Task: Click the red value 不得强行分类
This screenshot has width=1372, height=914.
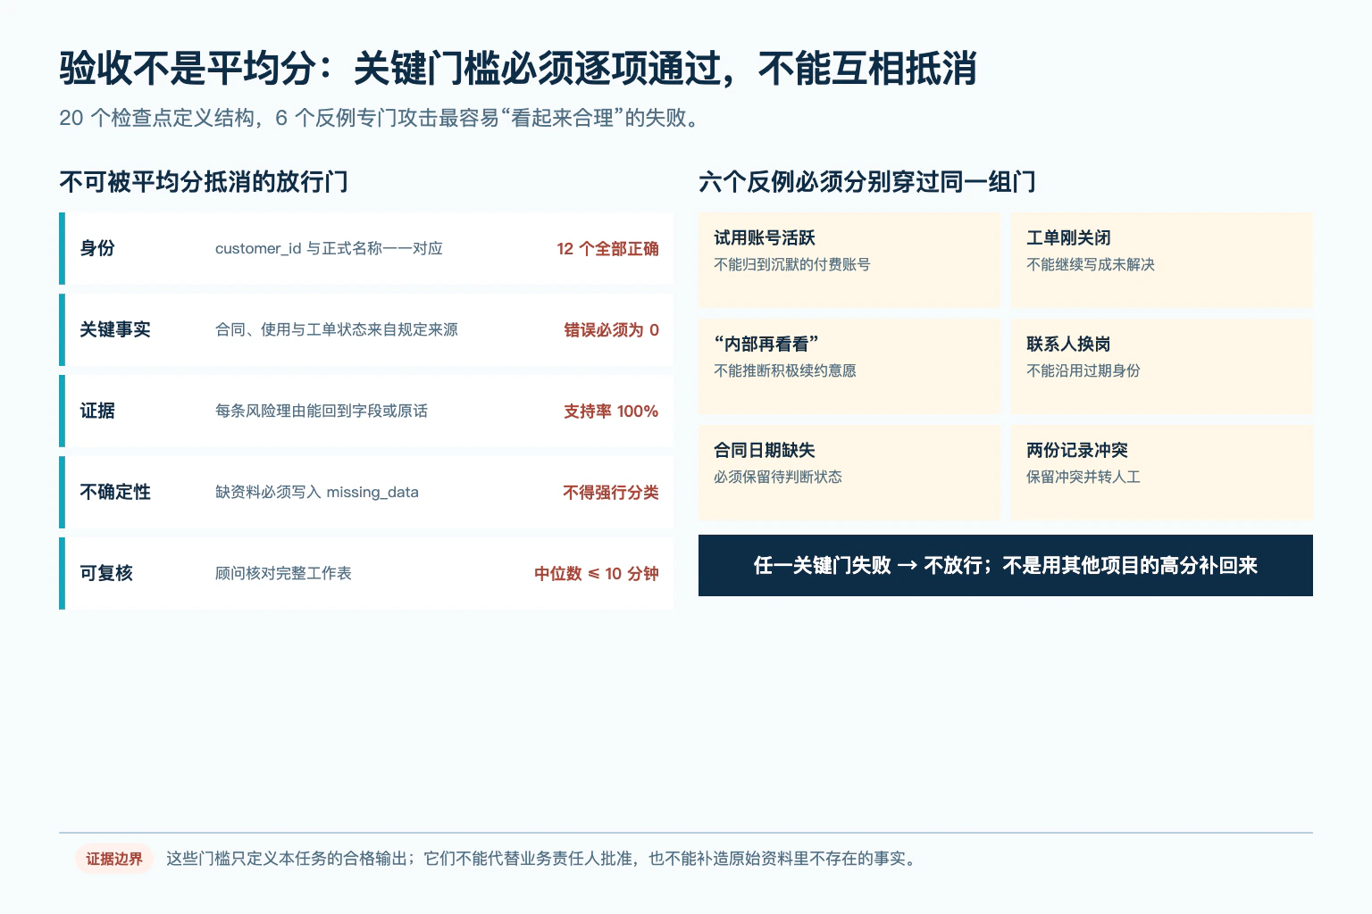Action: tap(611, 493)
